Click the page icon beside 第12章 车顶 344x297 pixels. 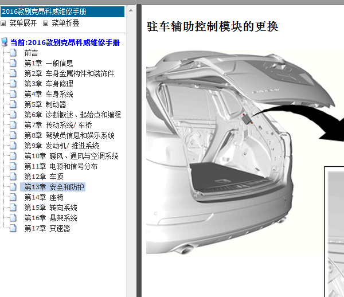coord(13,177)
